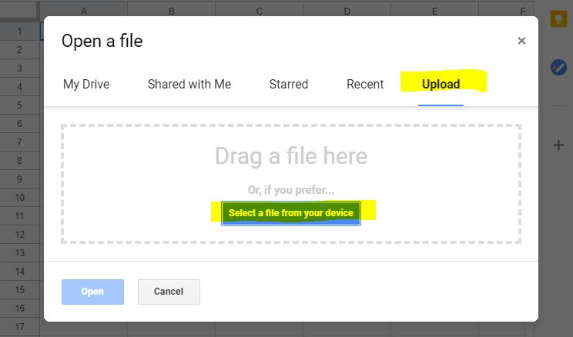573x337 pixels.
Task: Select row header 5
Action: pos(20,105)
